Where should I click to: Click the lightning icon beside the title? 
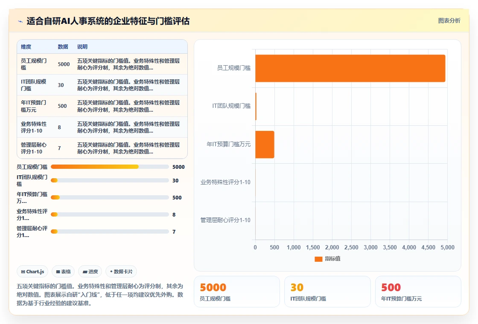[x=20, y=21]
